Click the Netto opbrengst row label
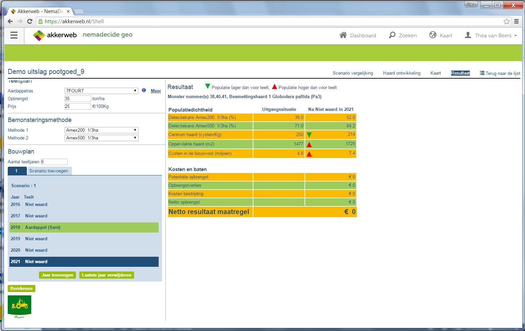Image resolution: width=525 pixels, height=331 pixels. click(x=184, y=202)
